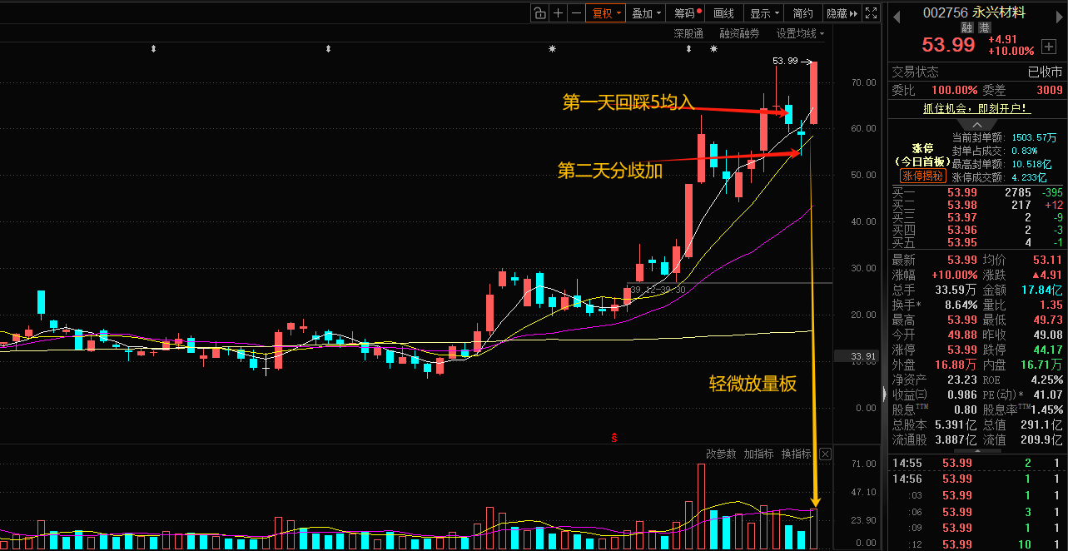
Task: Click the 涨停揭秘 button
Action: tap(921, 176)
